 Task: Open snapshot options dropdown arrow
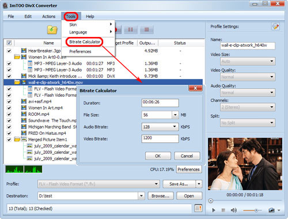[x=279, y=210]
